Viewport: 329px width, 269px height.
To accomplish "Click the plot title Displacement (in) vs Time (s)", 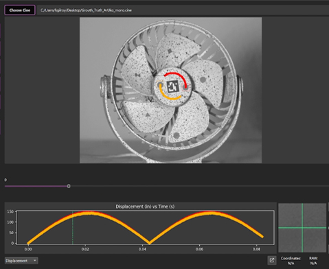I will (145, 207).
